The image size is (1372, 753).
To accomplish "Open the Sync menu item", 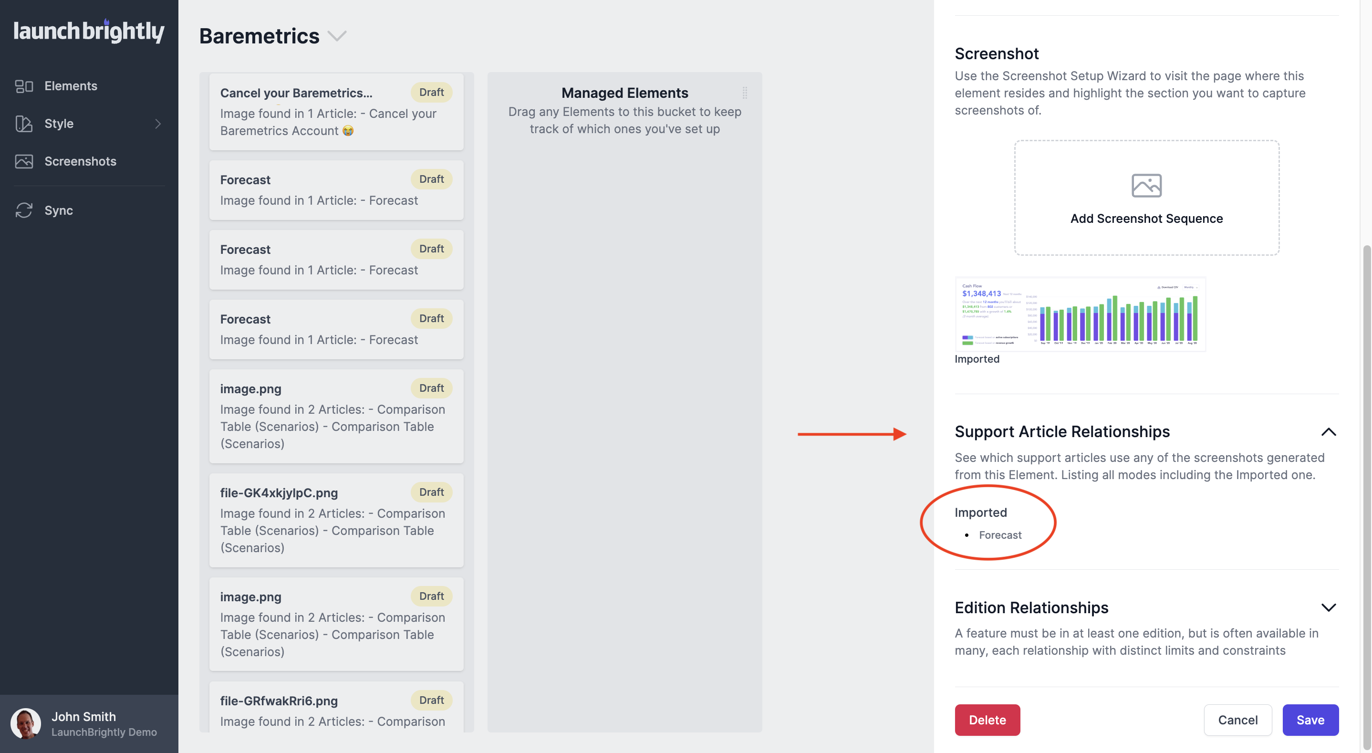I will click(59, 210).
